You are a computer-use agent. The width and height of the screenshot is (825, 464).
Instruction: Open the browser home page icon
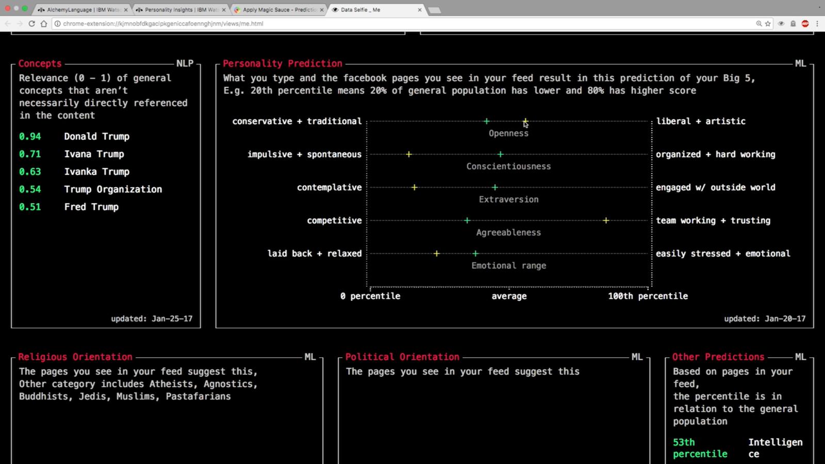(44, 24)
